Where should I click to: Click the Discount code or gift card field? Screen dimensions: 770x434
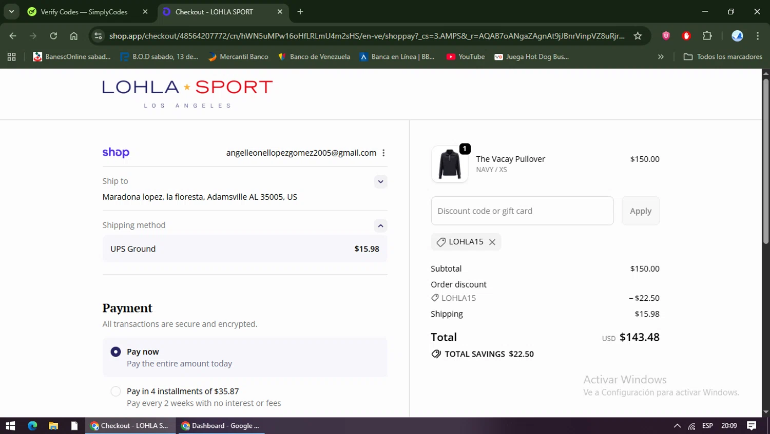pyautogui.click(x=522, y=211)
